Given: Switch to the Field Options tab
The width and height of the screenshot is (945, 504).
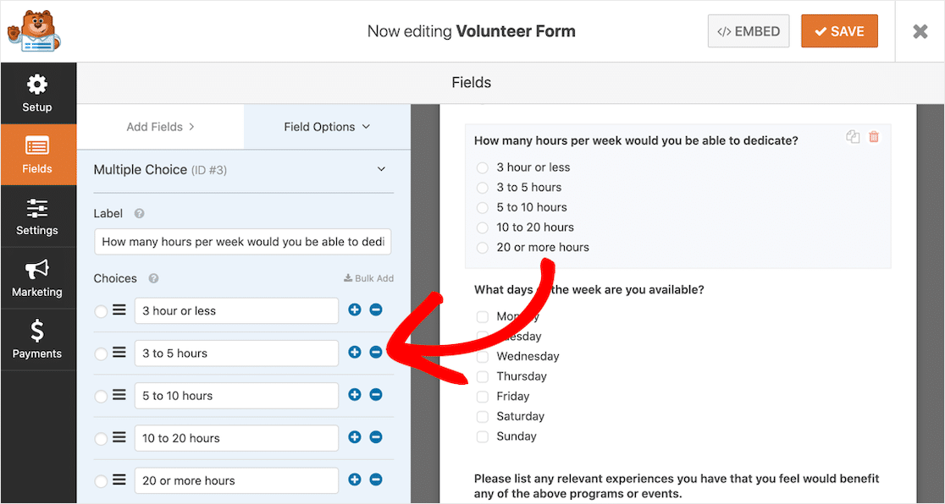Looking at the screenshot, I should [x=327, y=127].
